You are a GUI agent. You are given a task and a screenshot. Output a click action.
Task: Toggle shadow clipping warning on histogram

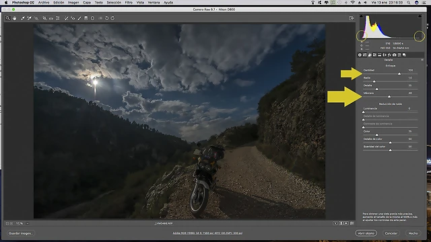[361, 16]
